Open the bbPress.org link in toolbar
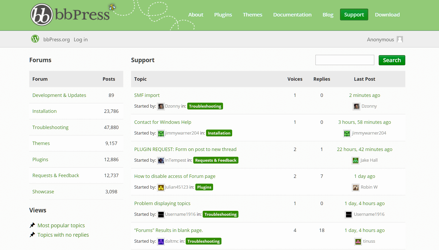 tap(56, 39)
